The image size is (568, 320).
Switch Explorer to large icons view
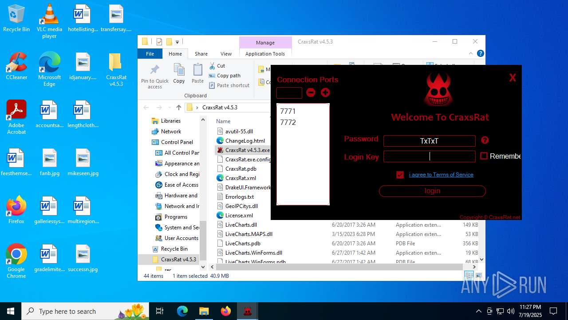[x=479, y=276]
